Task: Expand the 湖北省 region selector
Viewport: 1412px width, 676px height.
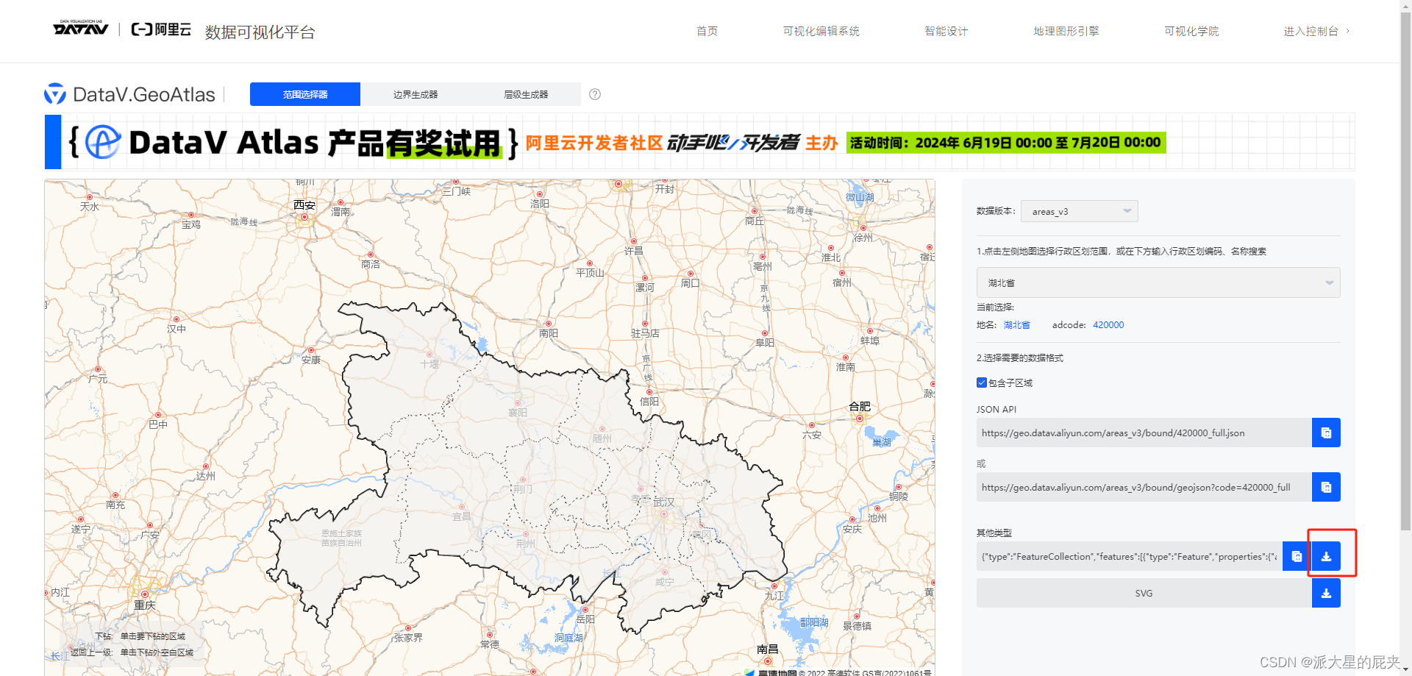Action: click(x=1158, y=282)
